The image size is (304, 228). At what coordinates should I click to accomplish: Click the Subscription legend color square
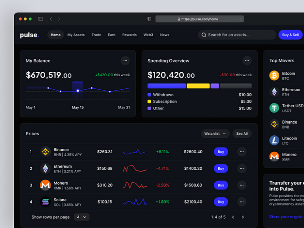(x=149, y=102)
